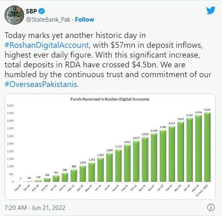Open the #OverseasPakistanis hashtag
Image resolution: width=222 pixels, height=216 pixels.
[x=41, y=84]
